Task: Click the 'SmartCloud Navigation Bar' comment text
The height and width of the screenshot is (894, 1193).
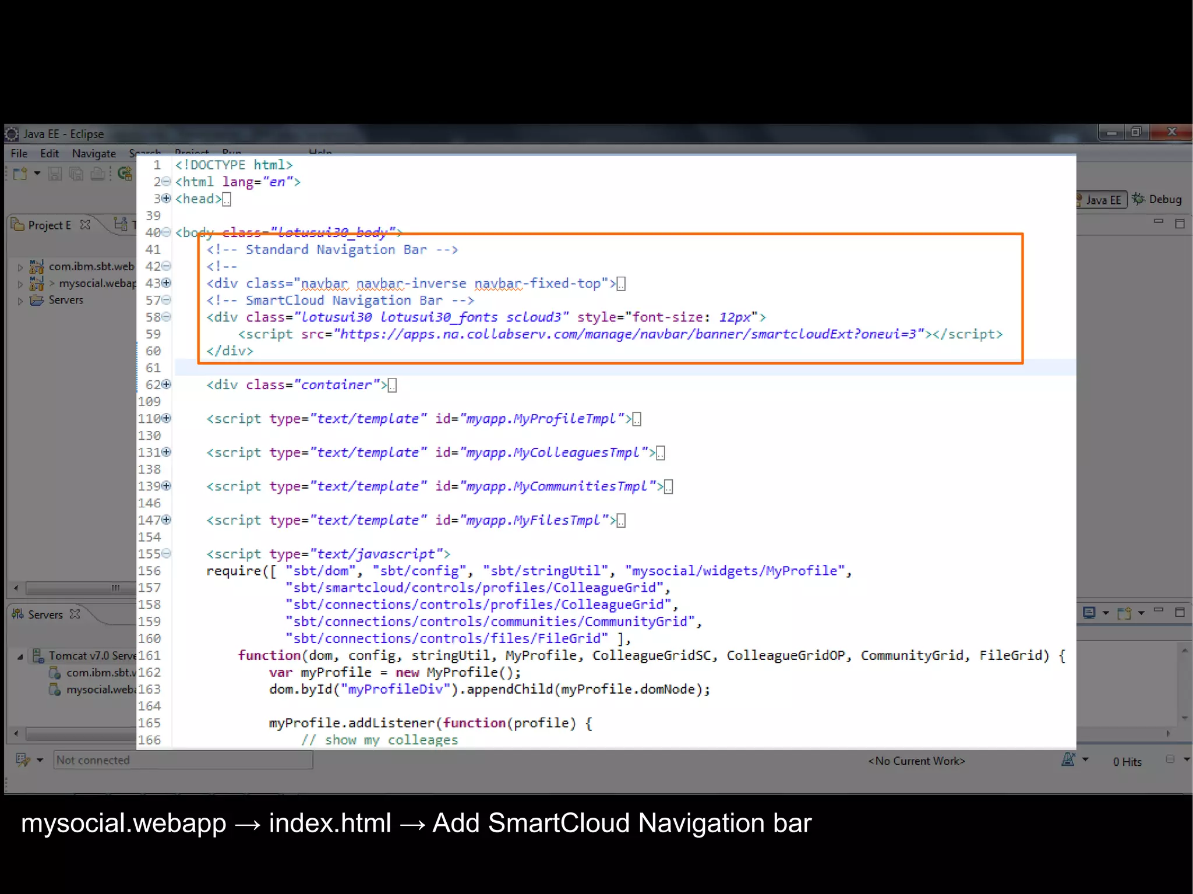Action: [344, 301]
